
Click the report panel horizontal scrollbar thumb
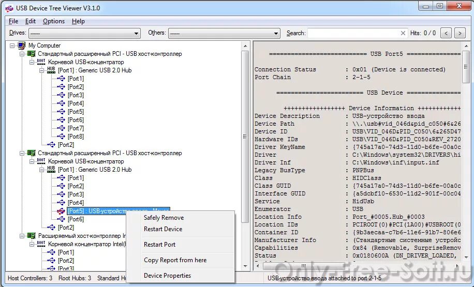pyautogui.click(x=304, y=266)
